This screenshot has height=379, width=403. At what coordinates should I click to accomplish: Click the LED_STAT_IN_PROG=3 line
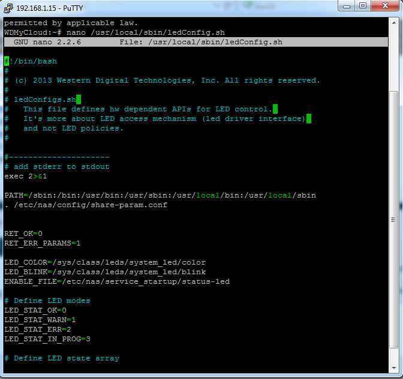pyautogui.click(x=47, y=339)
